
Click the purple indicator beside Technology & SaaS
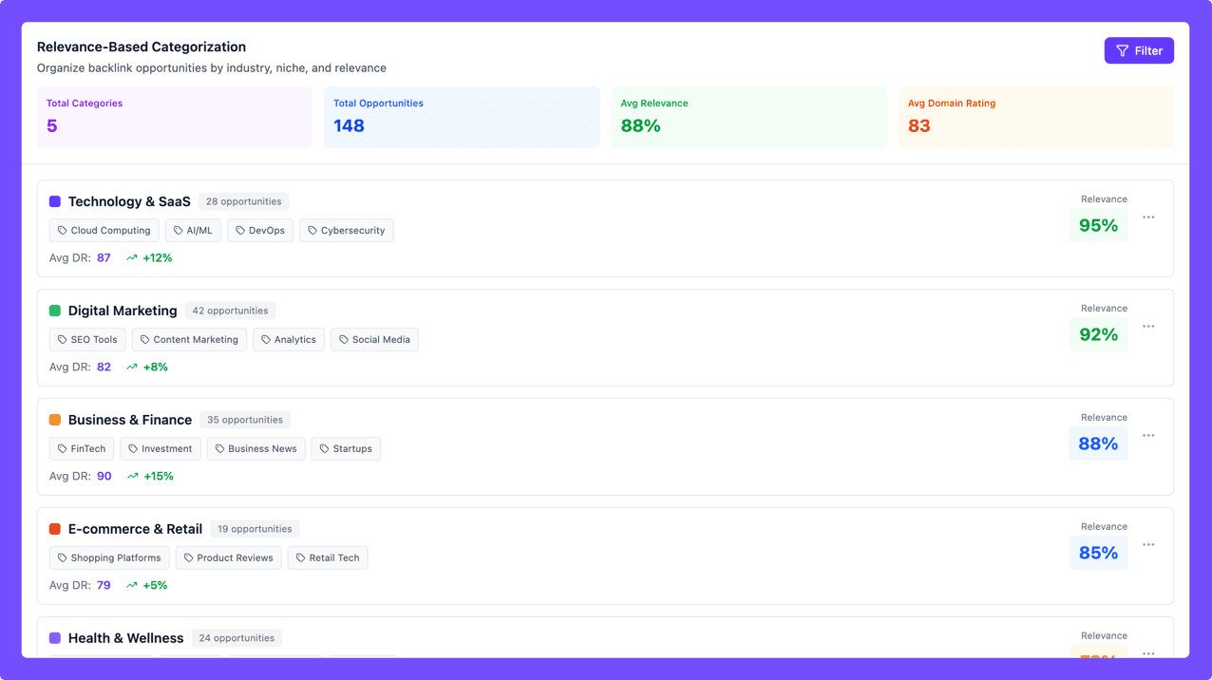(54, 201)
